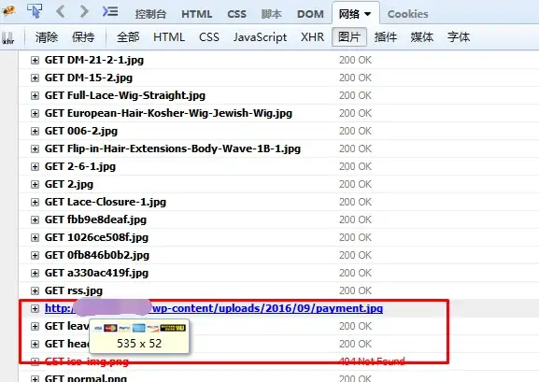
Task: Go back with the left arrow icon
Action: pyautogui.click(x=60, y=11)
